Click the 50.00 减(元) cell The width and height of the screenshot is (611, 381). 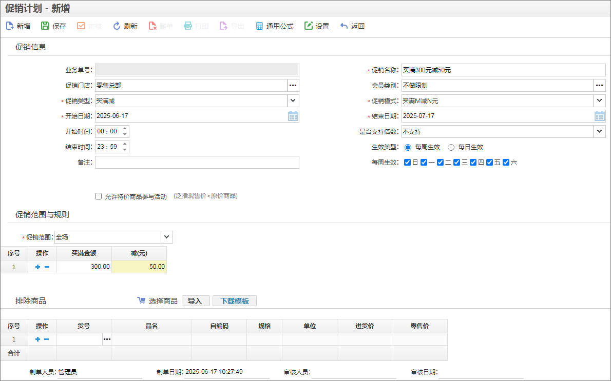click(139, 267)
